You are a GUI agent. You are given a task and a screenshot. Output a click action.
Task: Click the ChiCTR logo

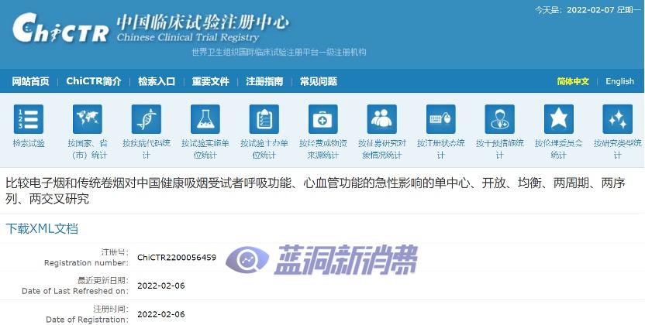pos(60,28)
